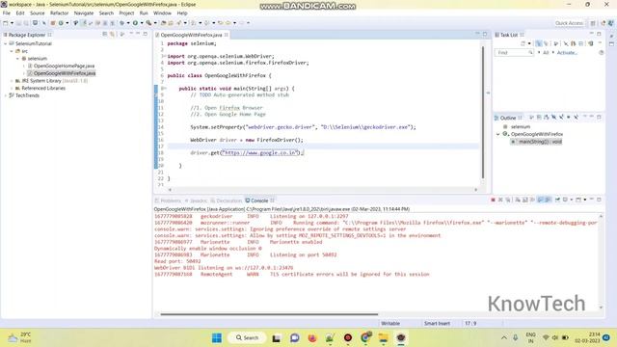Click the green Run toolbar button
The image size is (617, 347).
click(x=135, y=23)
